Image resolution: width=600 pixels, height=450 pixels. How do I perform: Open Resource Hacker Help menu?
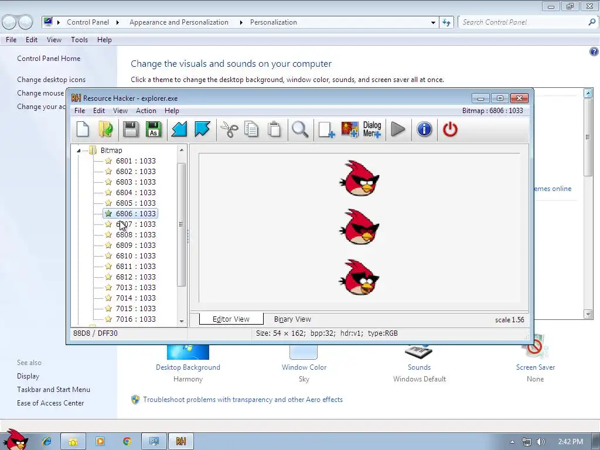click(x=172, y=111)
